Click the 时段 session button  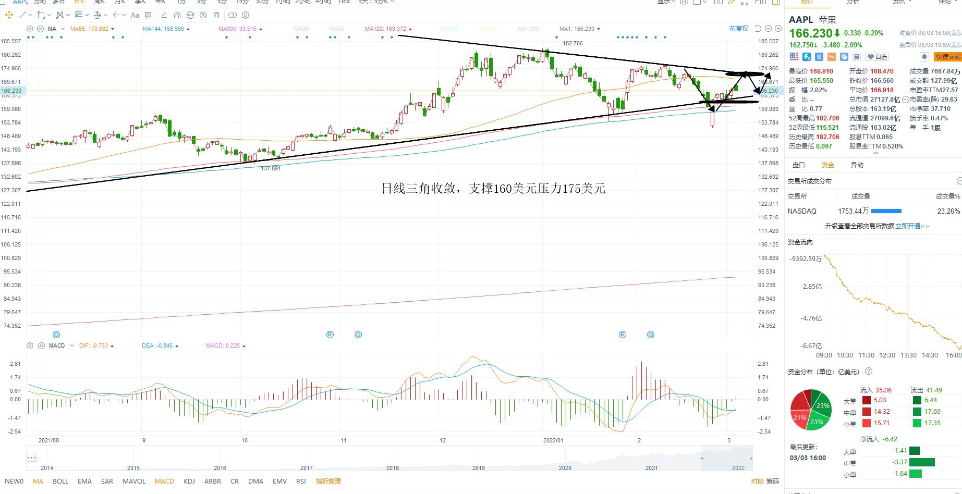point(757,481)
